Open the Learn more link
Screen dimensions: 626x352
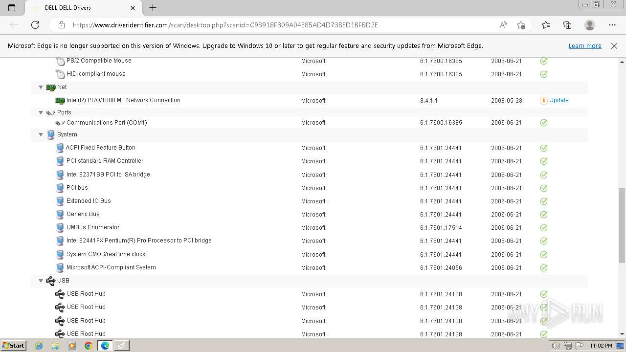click(x=585, y=46)
